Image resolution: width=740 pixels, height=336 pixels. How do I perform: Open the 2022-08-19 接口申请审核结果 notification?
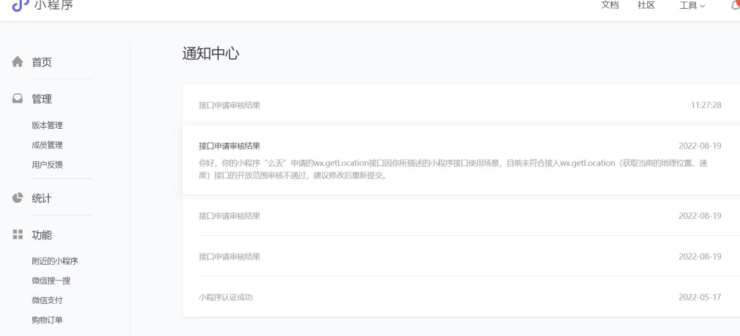(434, 216)
